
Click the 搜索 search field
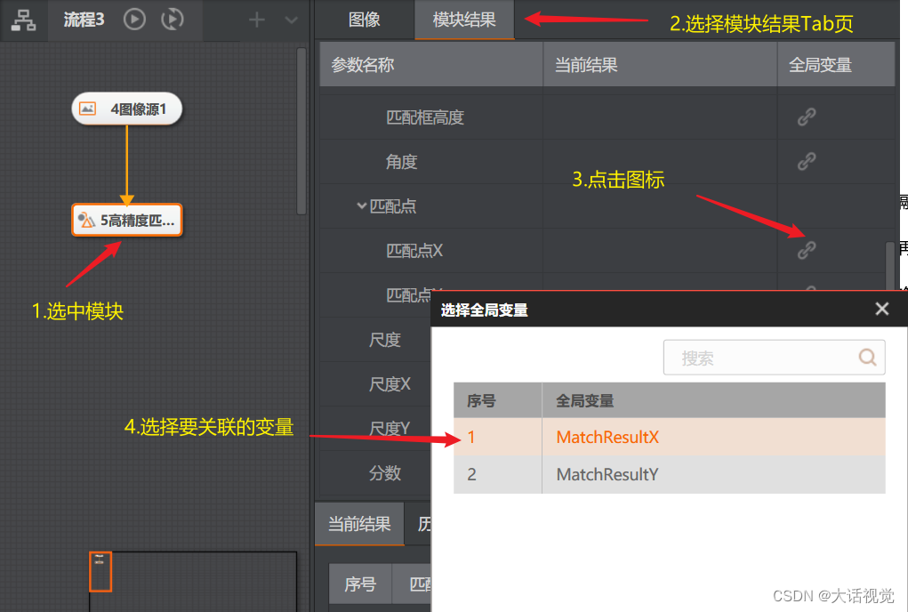(x=774, y=358)
